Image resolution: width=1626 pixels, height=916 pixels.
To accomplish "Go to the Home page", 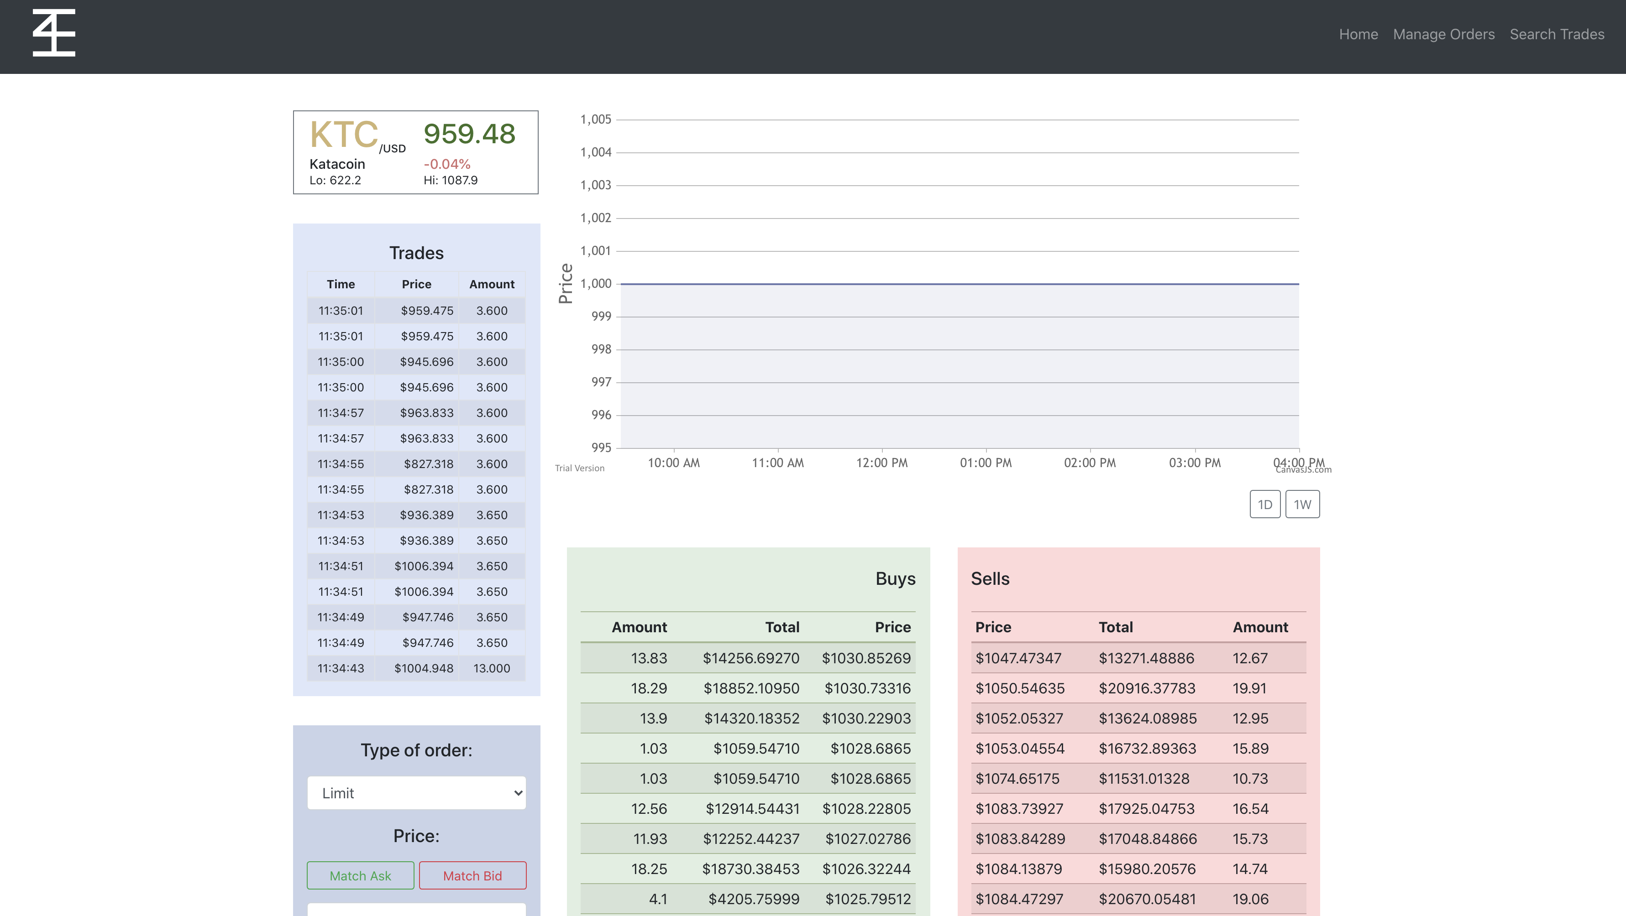I will (1358, 34).
